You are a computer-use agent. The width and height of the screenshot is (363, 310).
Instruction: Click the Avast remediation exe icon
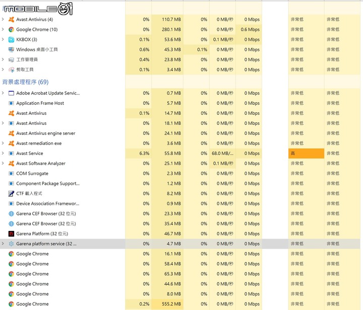point(11,143)
